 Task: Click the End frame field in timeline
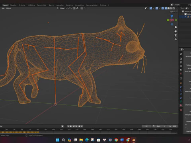pos(172,126)
